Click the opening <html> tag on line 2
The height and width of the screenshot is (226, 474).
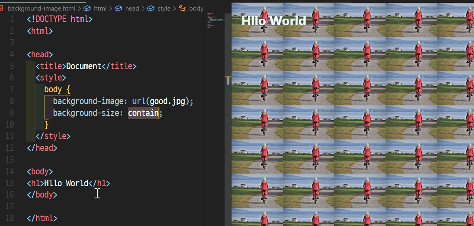click(40, 31)
